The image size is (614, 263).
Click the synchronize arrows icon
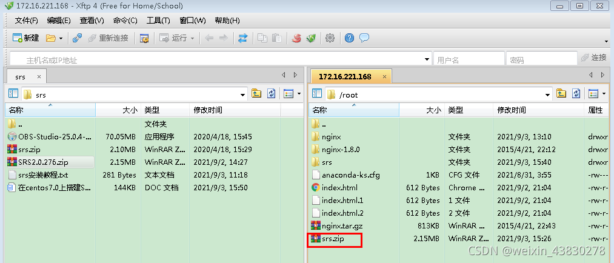click(243, 38)
